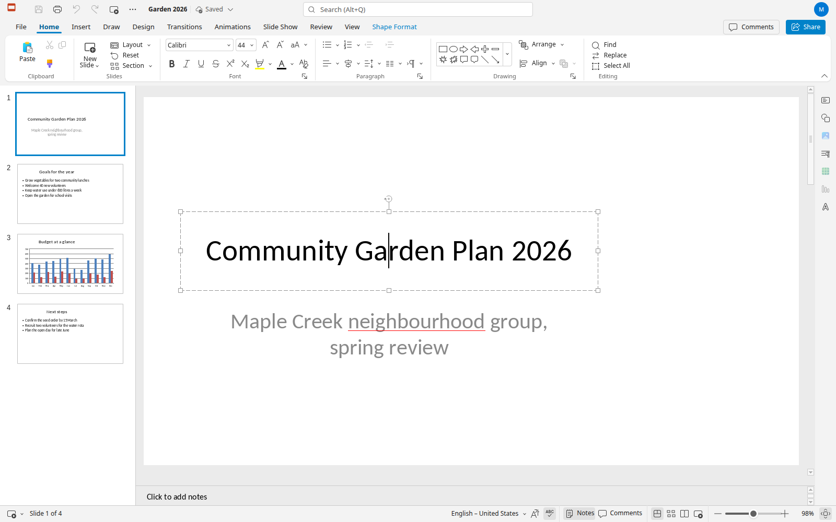Viewport: 836px width, 522px height.
Task: Open the Arrange dropdown
Action: click(x=542, y=44)
